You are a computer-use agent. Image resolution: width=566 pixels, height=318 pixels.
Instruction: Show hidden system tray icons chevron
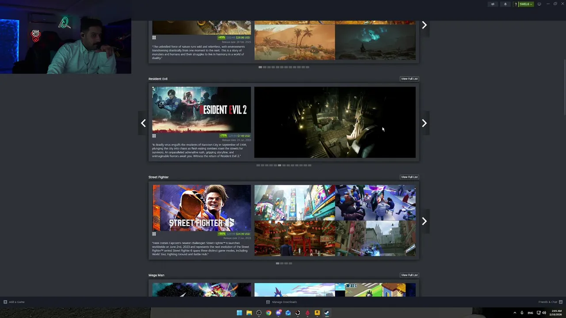515,313
